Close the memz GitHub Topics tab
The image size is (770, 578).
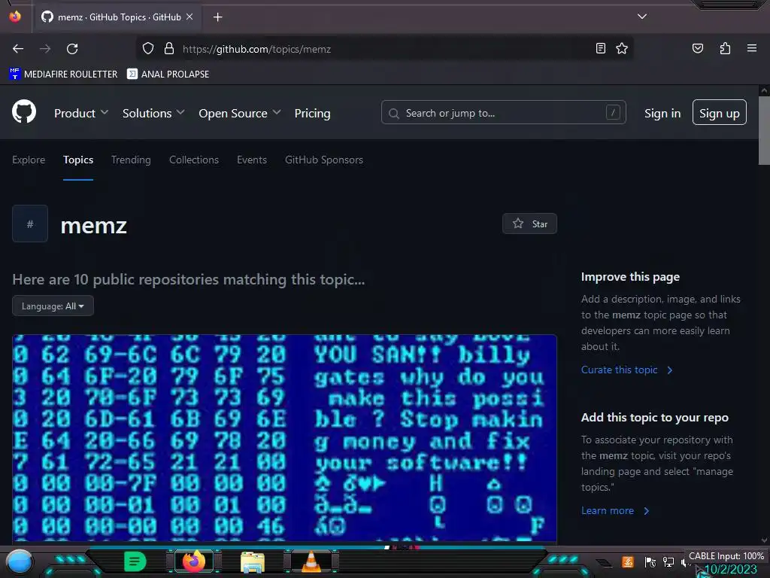189,17
